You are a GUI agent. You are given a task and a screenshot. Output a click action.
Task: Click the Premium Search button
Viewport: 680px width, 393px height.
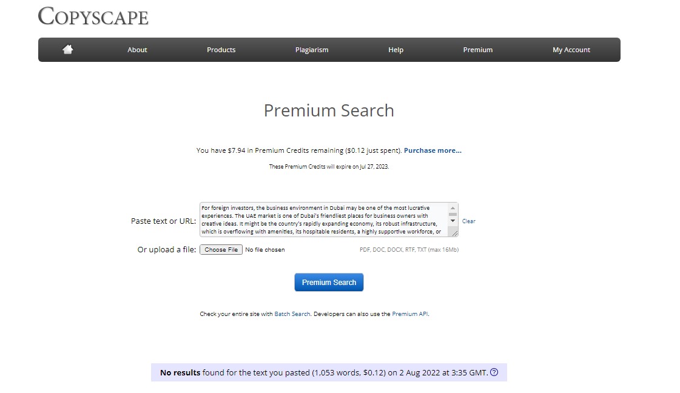tap(329, 282)
